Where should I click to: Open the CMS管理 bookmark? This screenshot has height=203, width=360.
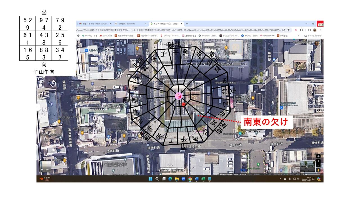pos(282,36)
